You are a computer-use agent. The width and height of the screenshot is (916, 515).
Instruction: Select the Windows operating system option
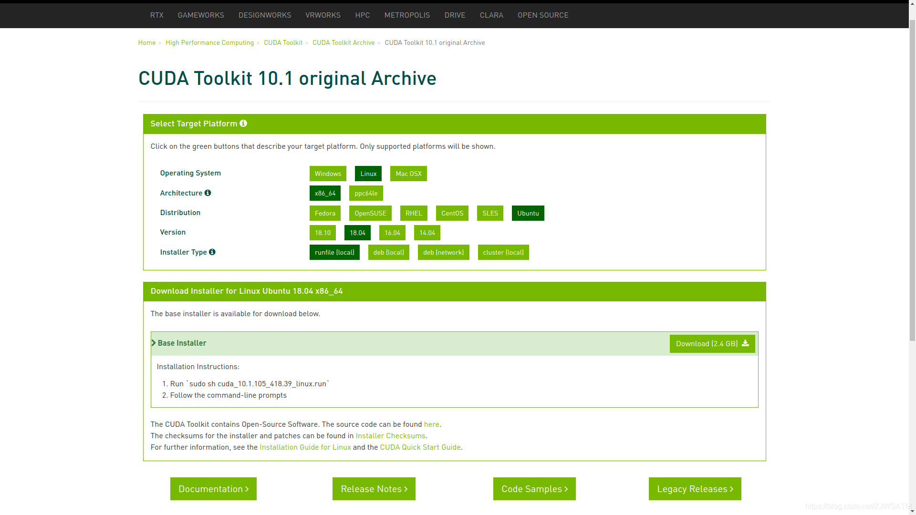coord(328,174)
